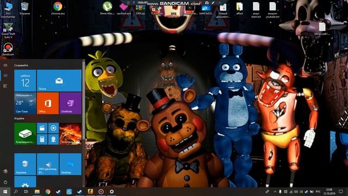348x196 pixels.
Task: Open аккаунт youtube.txt desktop file
Action: point(272,10)
